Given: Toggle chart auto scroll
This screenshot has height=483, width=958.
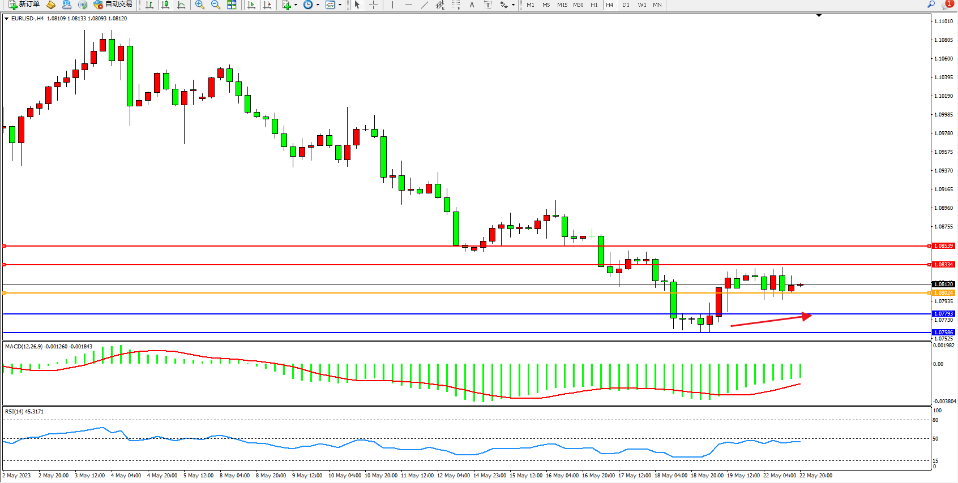Looking at the screenshot, I should [x=251, y=5].
